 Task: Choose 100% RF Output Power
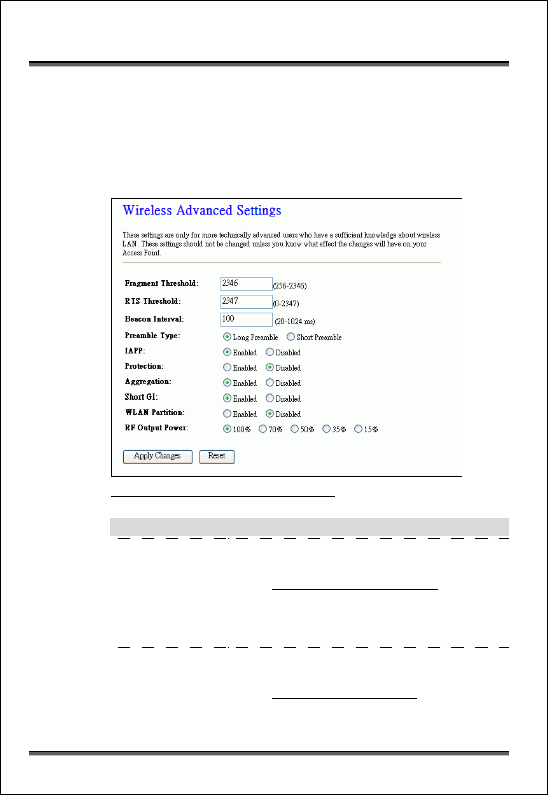227,429
